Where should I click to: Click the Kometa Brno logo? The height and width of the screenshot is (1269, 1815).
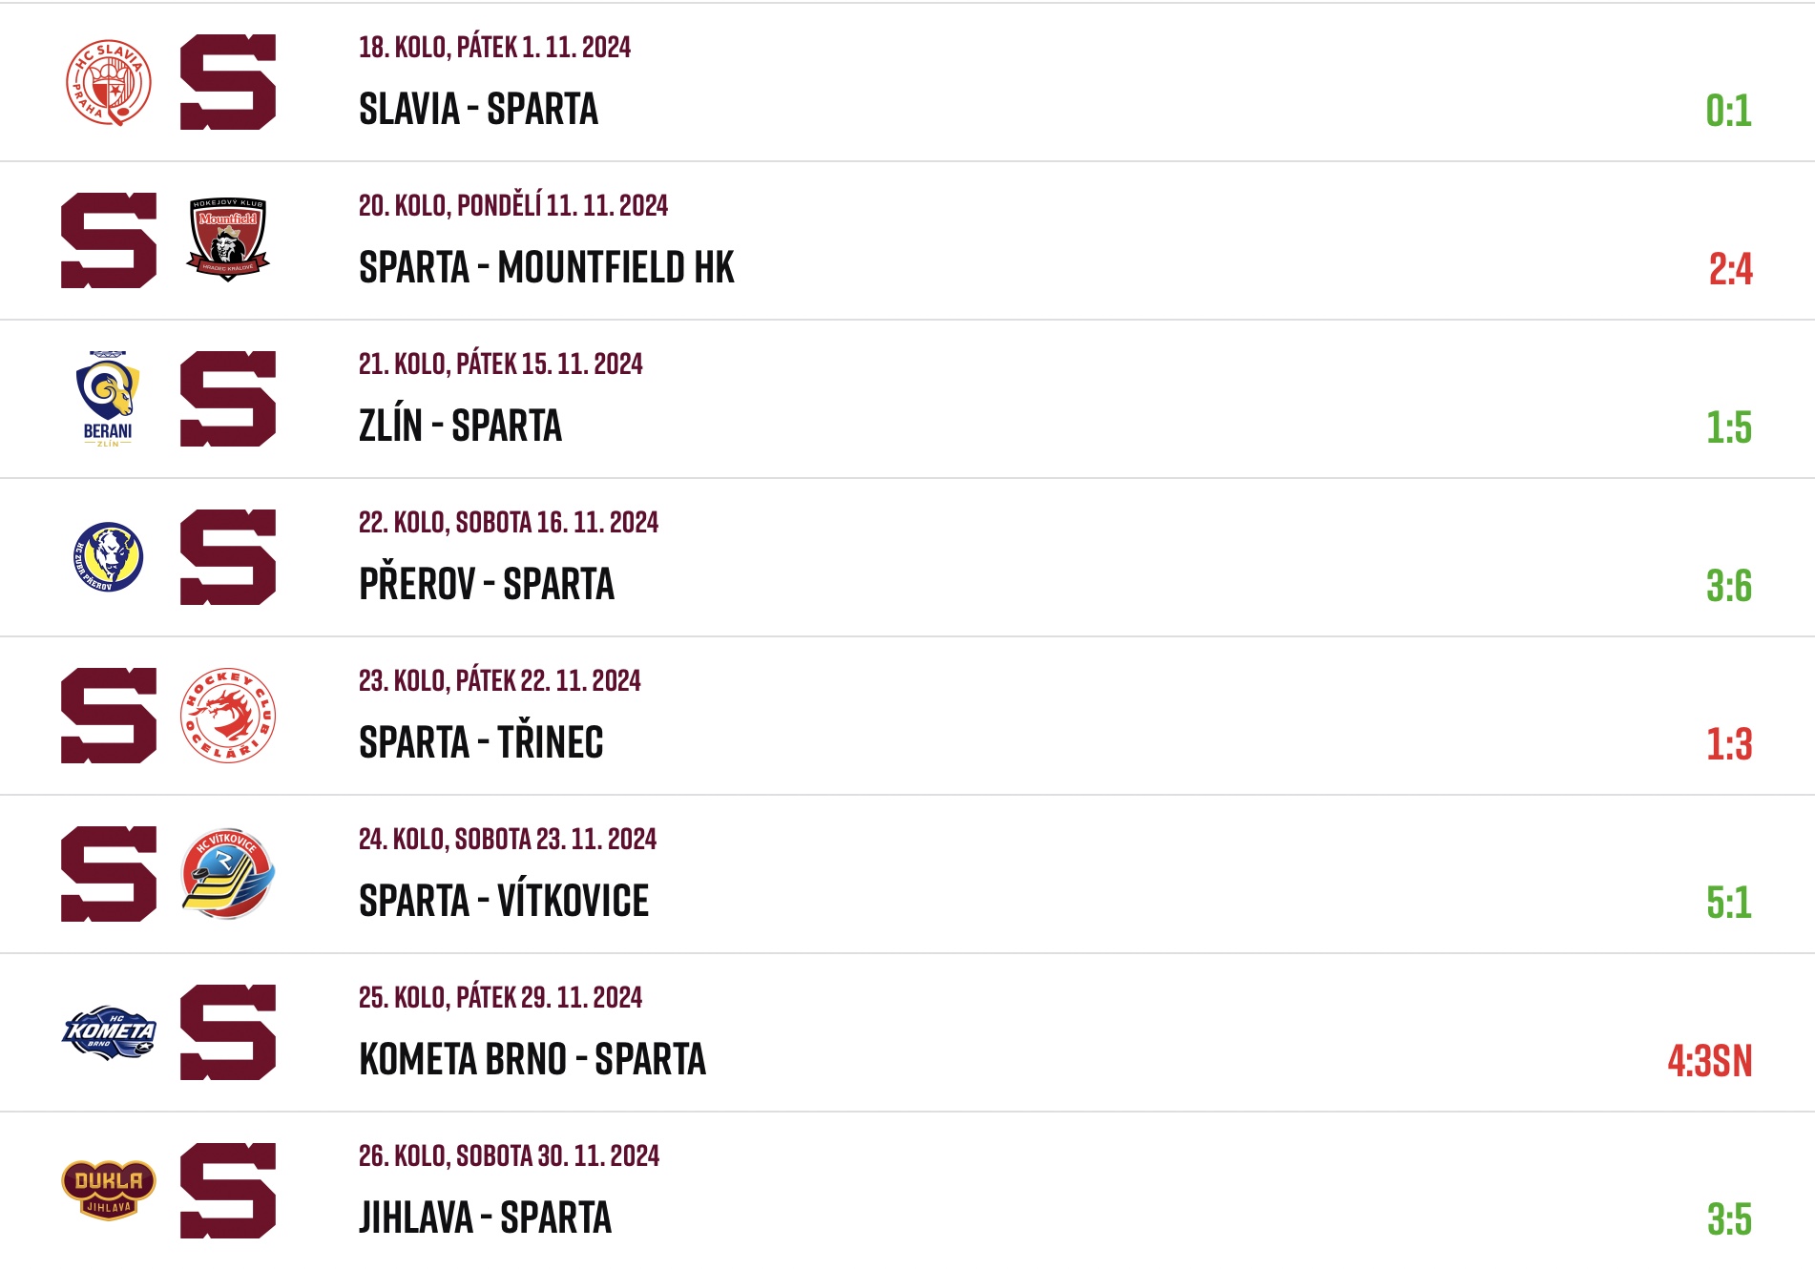coord(109,1032)
